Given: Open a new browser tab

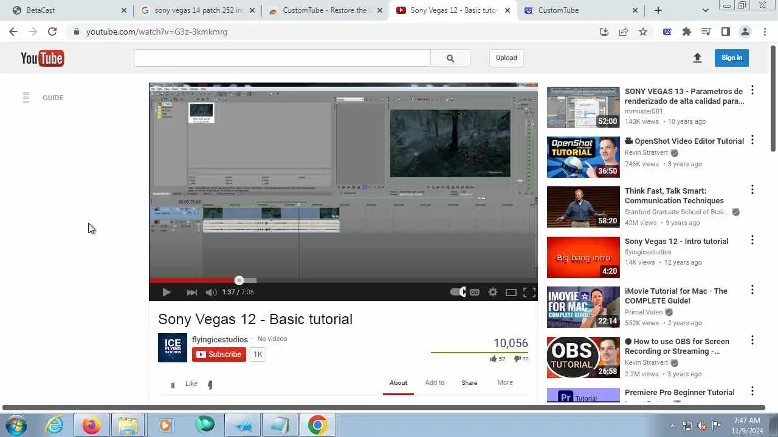Looking at the screenshot, I should 658,10.
